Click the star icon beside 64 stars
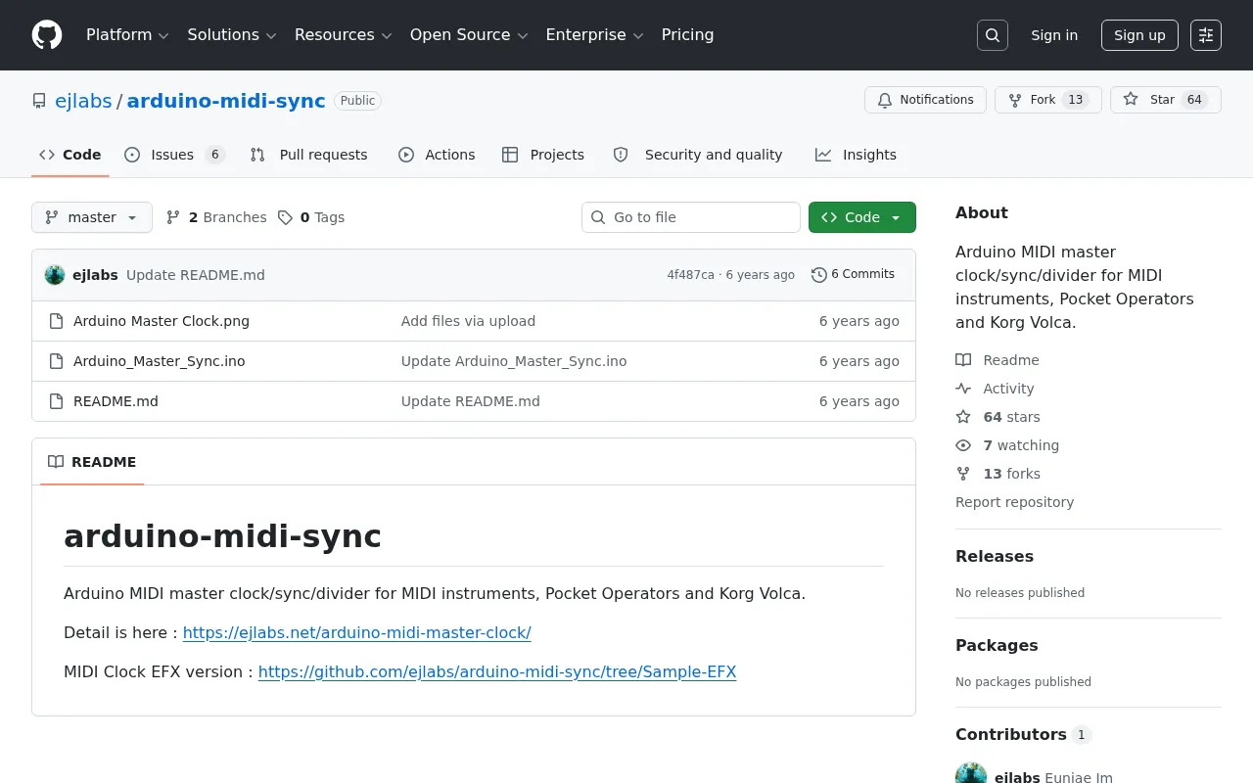This screenshot has height=783, width=1253. [963, 417]
